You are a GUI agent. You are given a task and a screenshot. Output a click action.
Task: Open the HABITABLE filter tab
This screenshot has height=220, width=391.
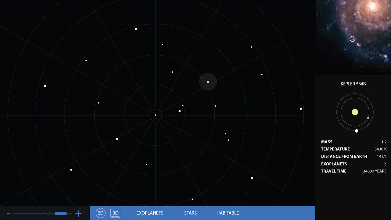[x=228, y=213]
